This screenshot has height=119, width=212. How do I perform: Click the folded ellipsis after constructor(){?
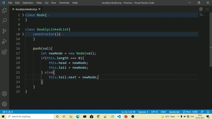pyautogui.click(x=63, y=34)
